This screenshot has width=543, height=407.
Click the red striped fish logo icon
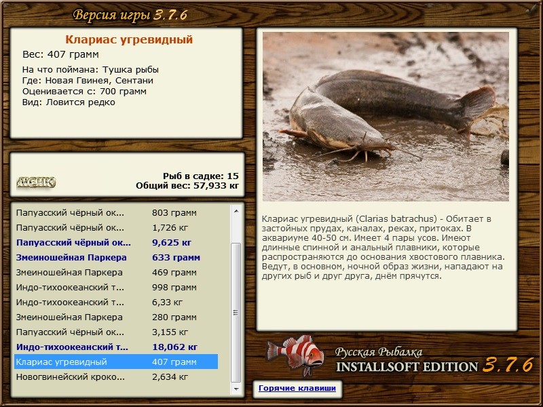(x=295, y=355)
